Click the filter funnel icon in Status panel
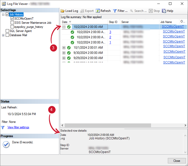Screen dimensions: 188x166 (3, 127)
